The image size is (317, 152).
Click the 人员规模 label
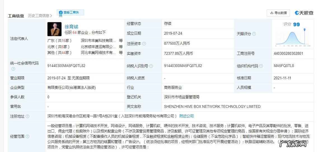(x=244, y=88)
